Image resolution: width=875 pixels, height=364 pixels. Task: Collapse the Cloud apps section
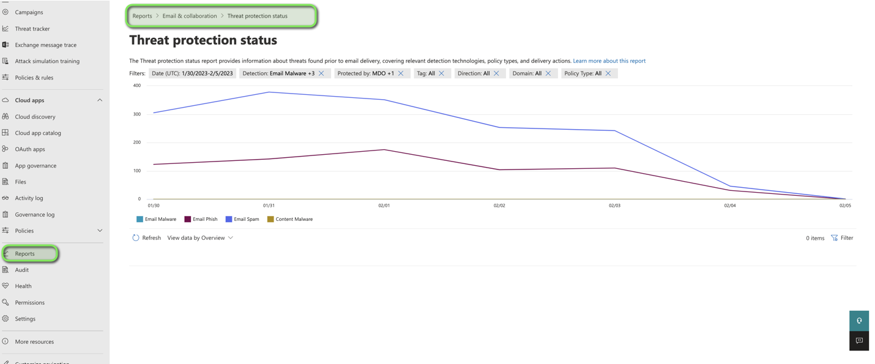pyautogui.click(x=100, y=100)
